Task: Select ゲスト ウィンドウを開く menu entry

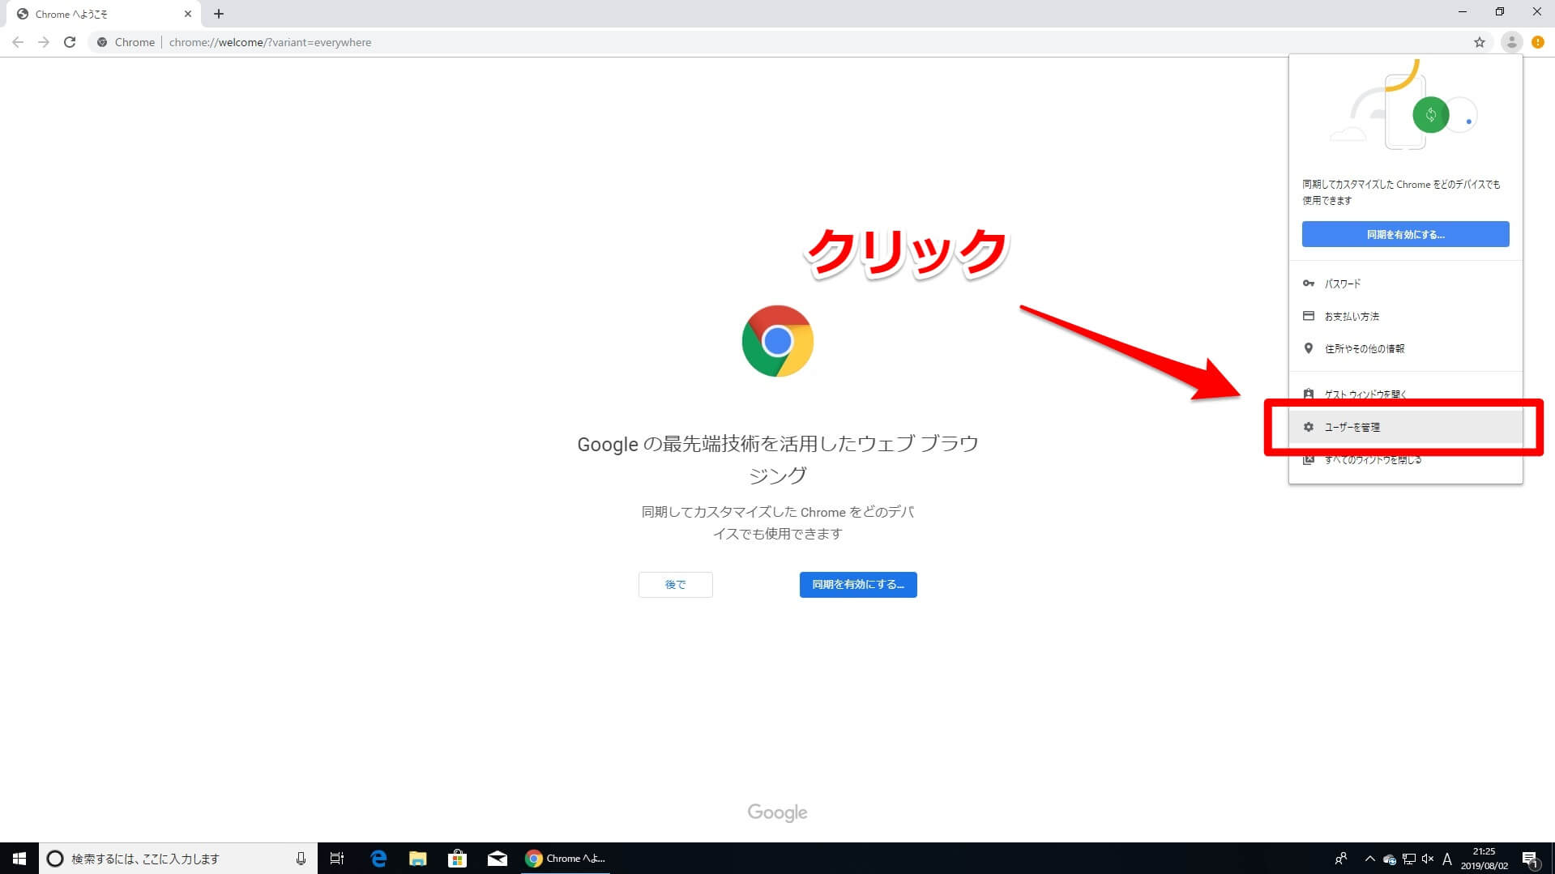Action: [1405, 394]
